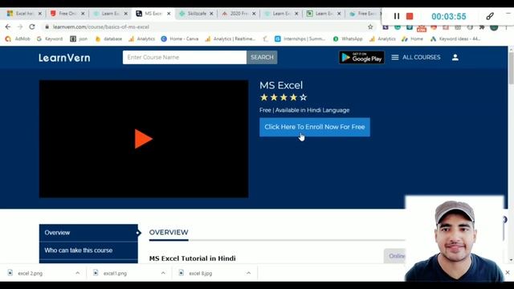Open the Internships | Summ... bookmark

click(x=300, y=39)
